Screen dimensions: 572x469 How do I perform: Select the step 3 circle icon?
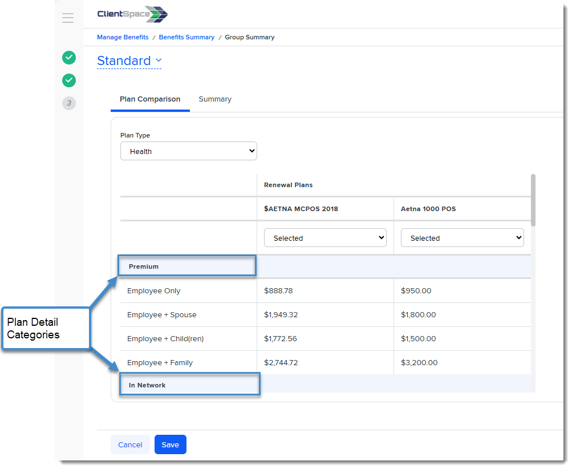[x=69, y=103]
